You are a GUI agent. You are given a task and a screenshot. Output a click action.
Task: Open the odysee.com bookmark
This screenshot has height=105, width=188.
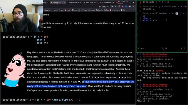pos(115,10)
